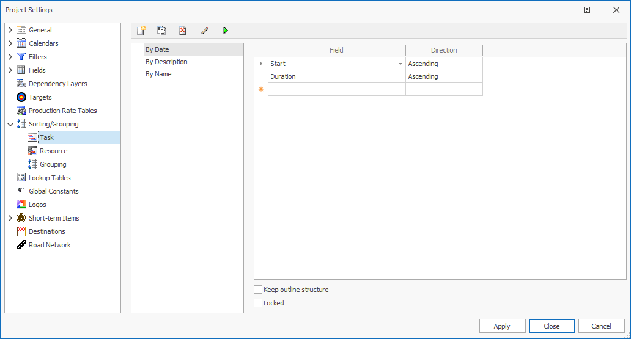
Task: Collapse the Sorting/Grouping node
Action: [x=10, y=124]
